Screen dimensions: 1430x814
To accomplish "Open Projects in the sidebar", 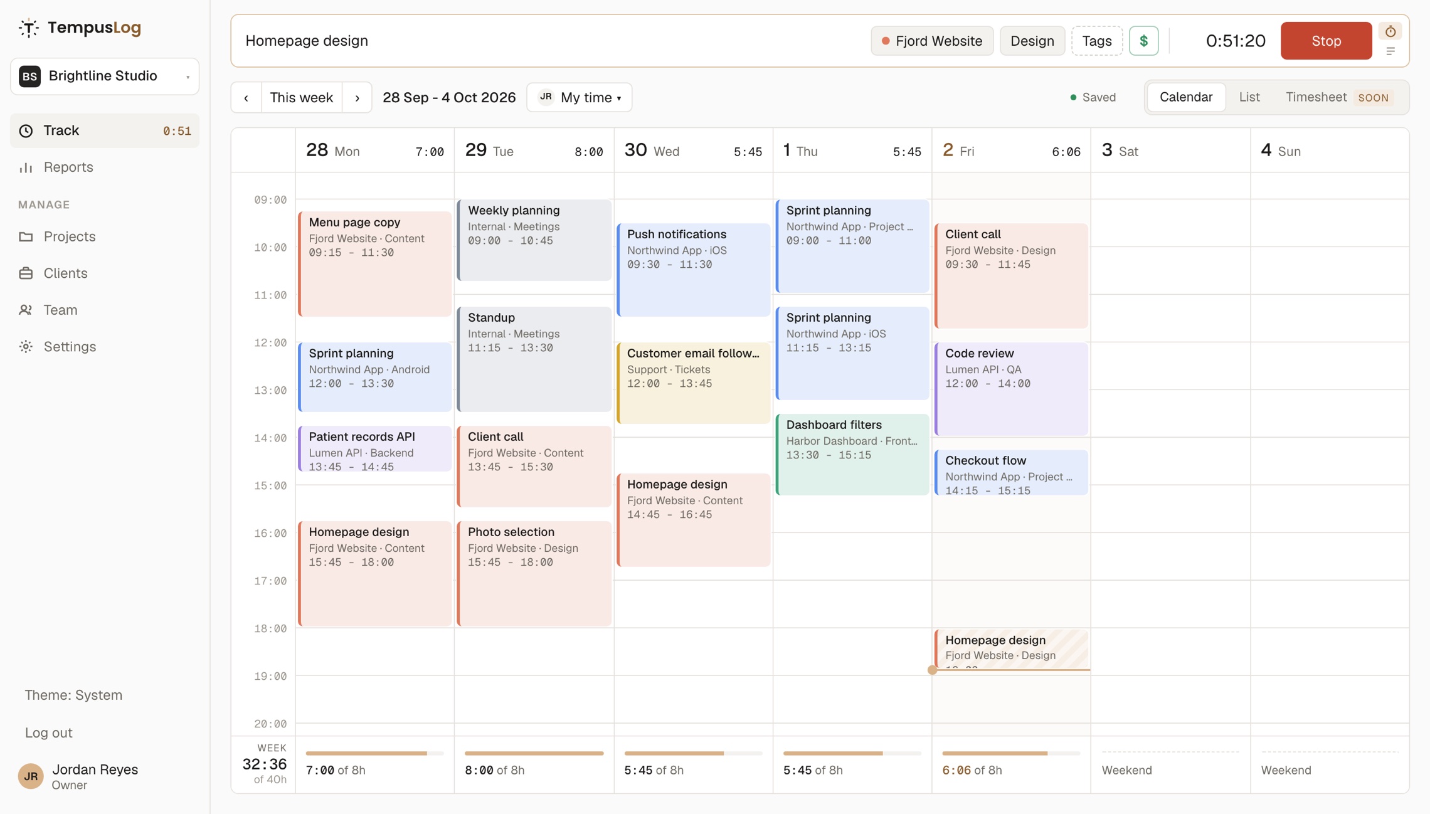I will coord(105,236).
